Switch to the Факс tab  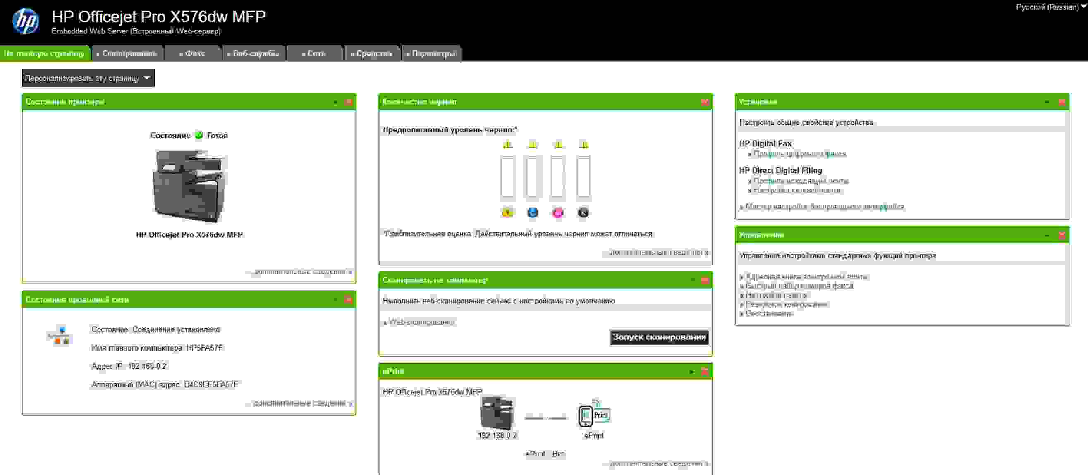point(193,54)
